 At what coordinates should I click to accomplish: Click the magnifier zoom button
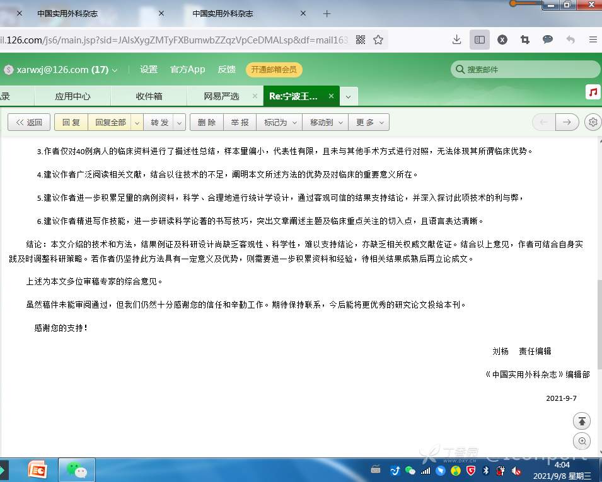(582, 441)
